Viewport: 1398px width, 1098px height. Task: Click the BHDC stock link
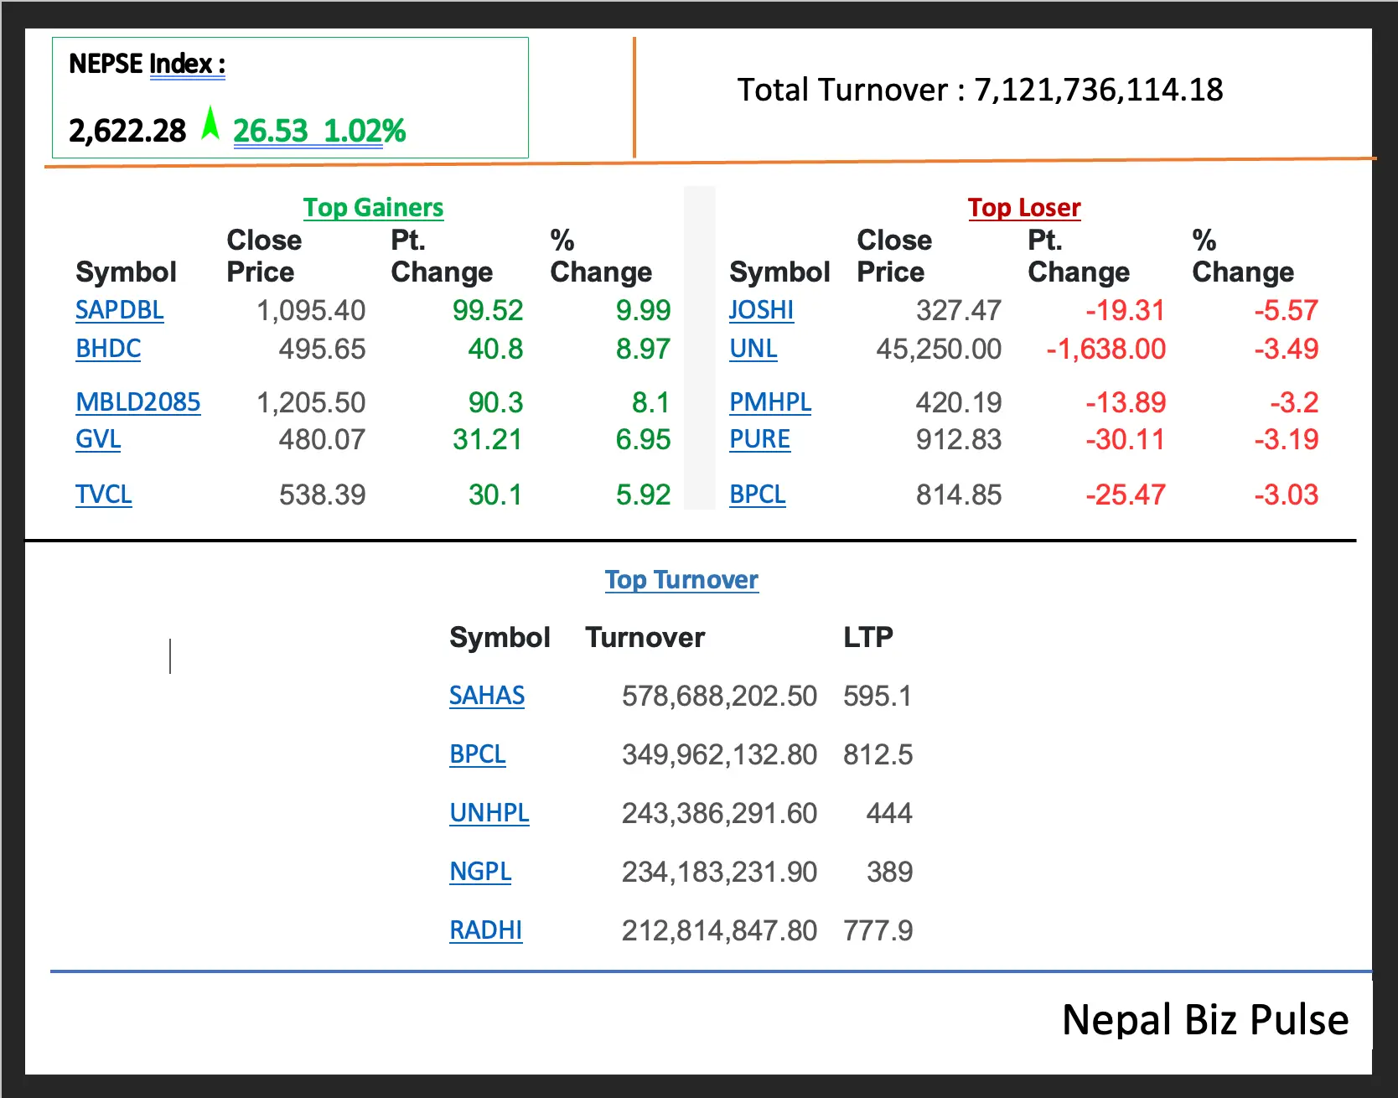point(108,349)
